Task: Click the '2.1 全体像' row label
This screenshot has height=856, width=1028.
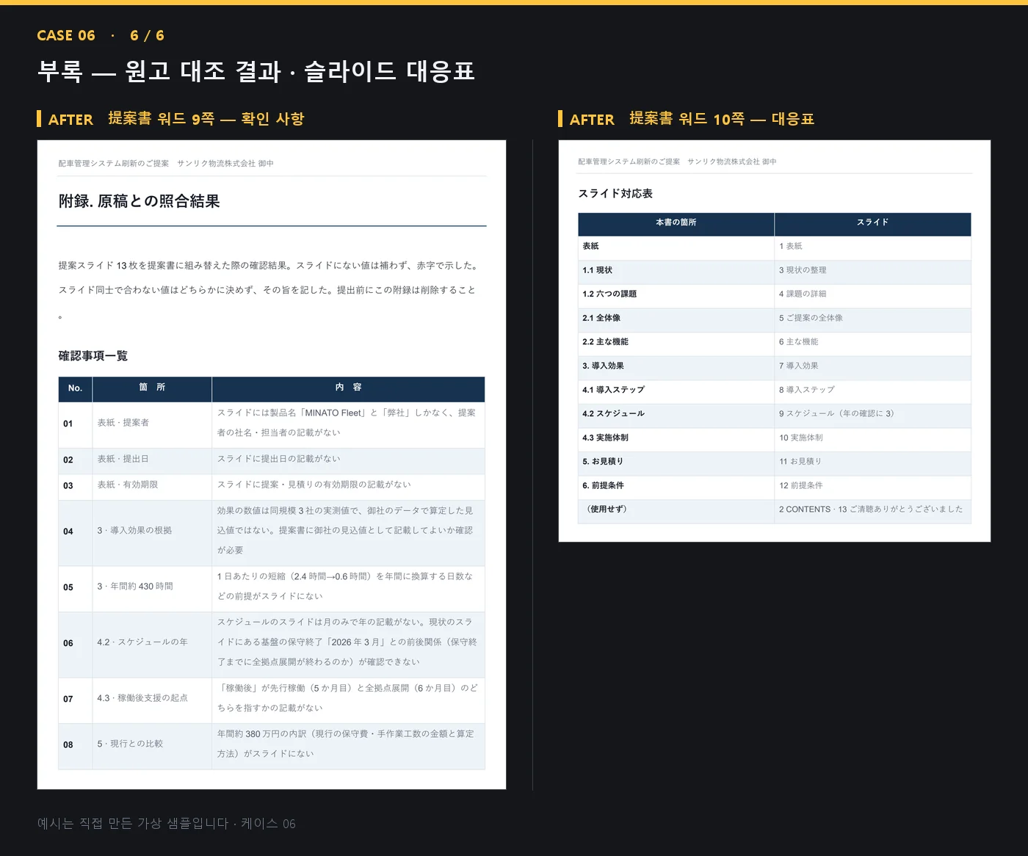Action: pyautogui.click(x=601, y=318)
